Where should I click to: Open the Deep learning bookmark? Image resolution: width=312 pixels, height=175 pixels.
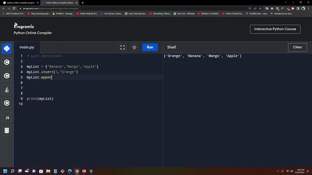pos(38,14)
